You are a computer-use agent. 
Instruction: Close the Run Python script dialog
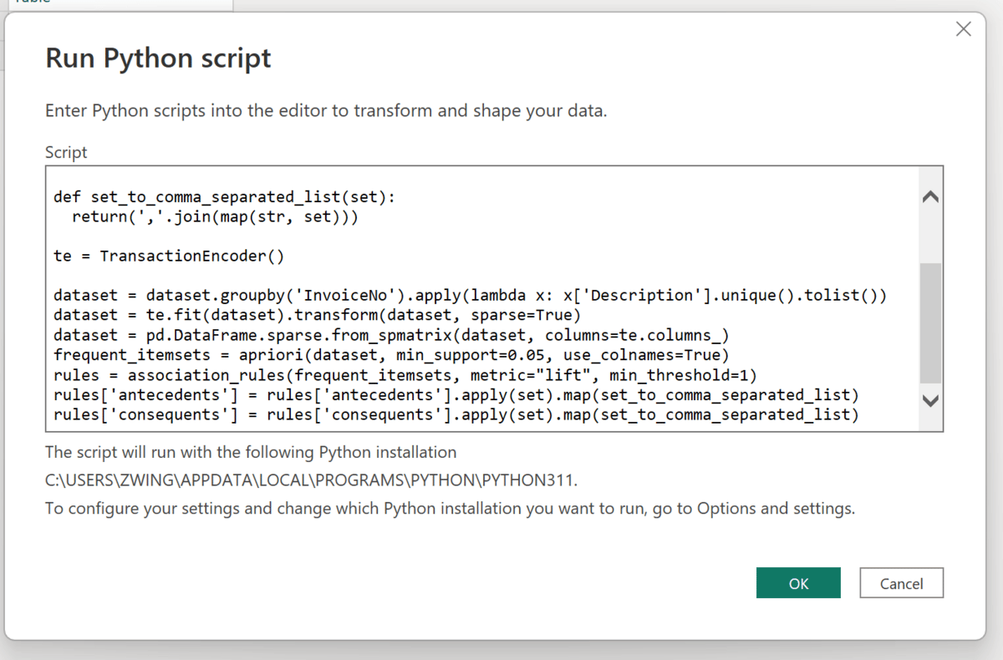[963, 29]
